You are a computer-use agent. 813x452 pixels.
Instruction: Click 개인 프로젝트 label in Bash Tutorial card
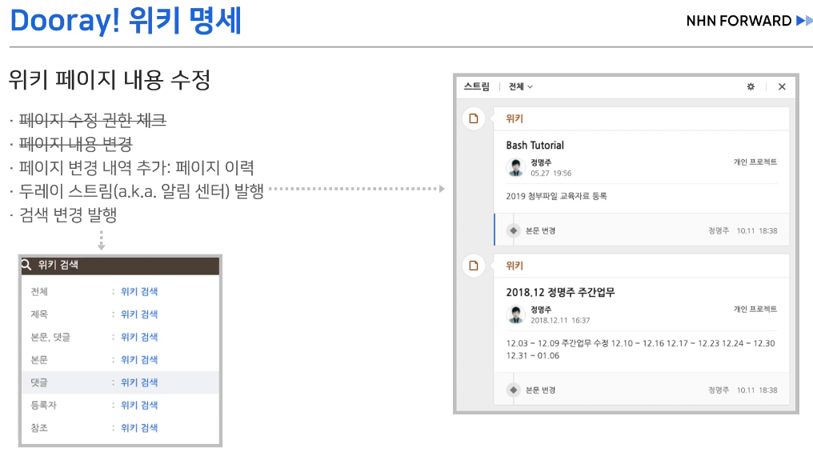[x=755, y=162]
